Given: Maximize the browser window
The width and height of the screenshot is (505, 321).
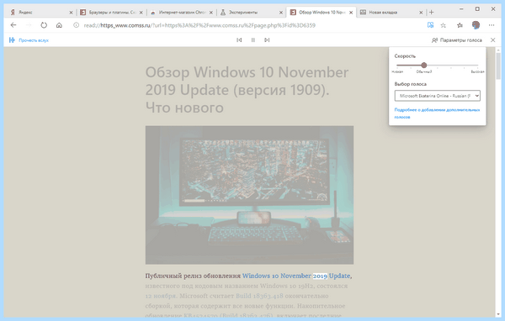Looking at the screenshot, I should pos(477,9).
